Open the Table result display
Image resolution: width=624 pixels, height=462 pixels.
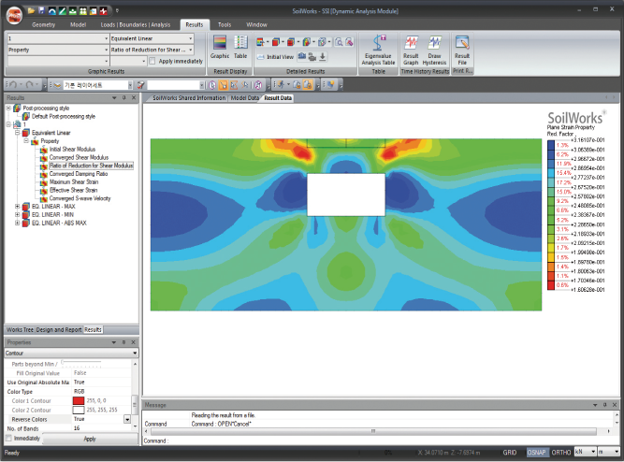pos(240,47)
